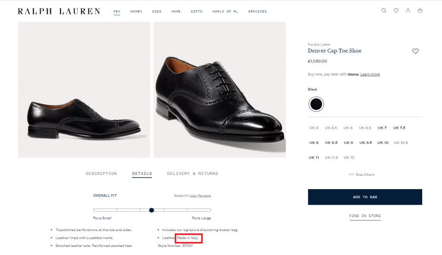
Task: Open the account profile icon
Action: click(408, 11)
